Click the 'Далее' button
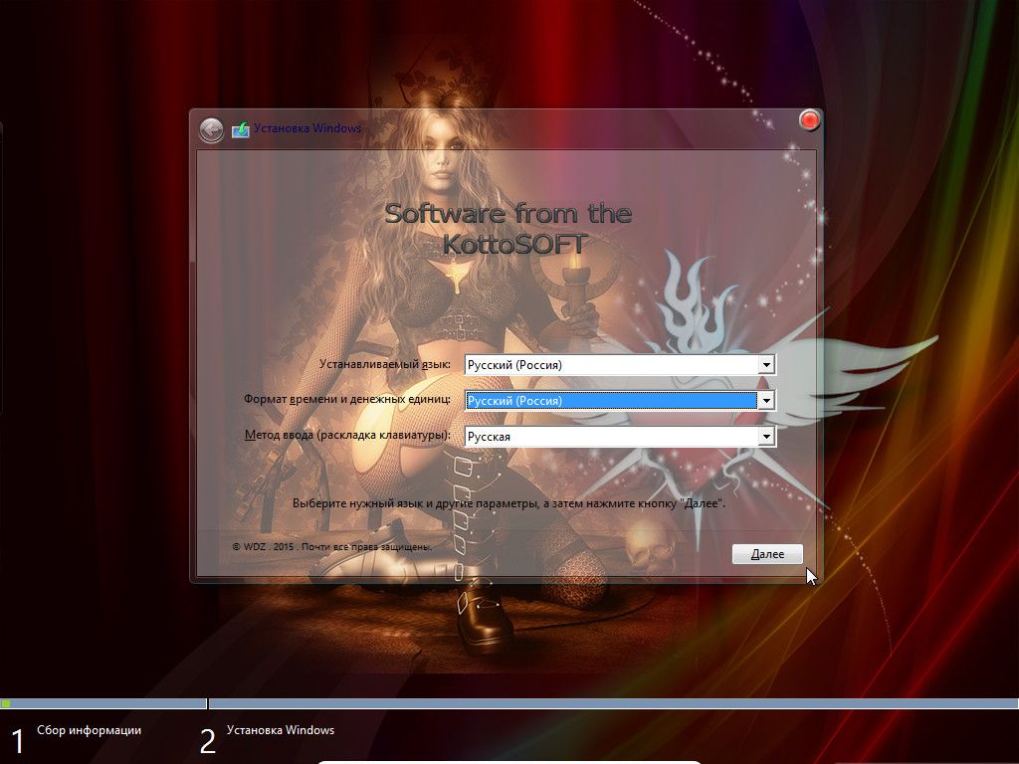Image resolution: width=1019 pixels, height=764 pixels. (x=767, y=553)
